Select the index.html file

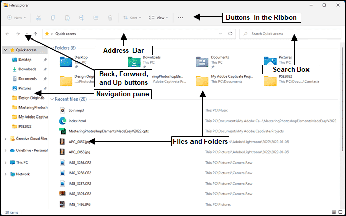77,121
